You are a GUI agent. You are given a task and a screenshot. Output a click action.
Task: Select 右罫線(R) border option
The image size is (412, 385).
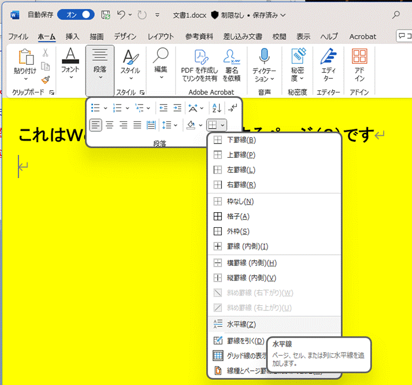274,185
